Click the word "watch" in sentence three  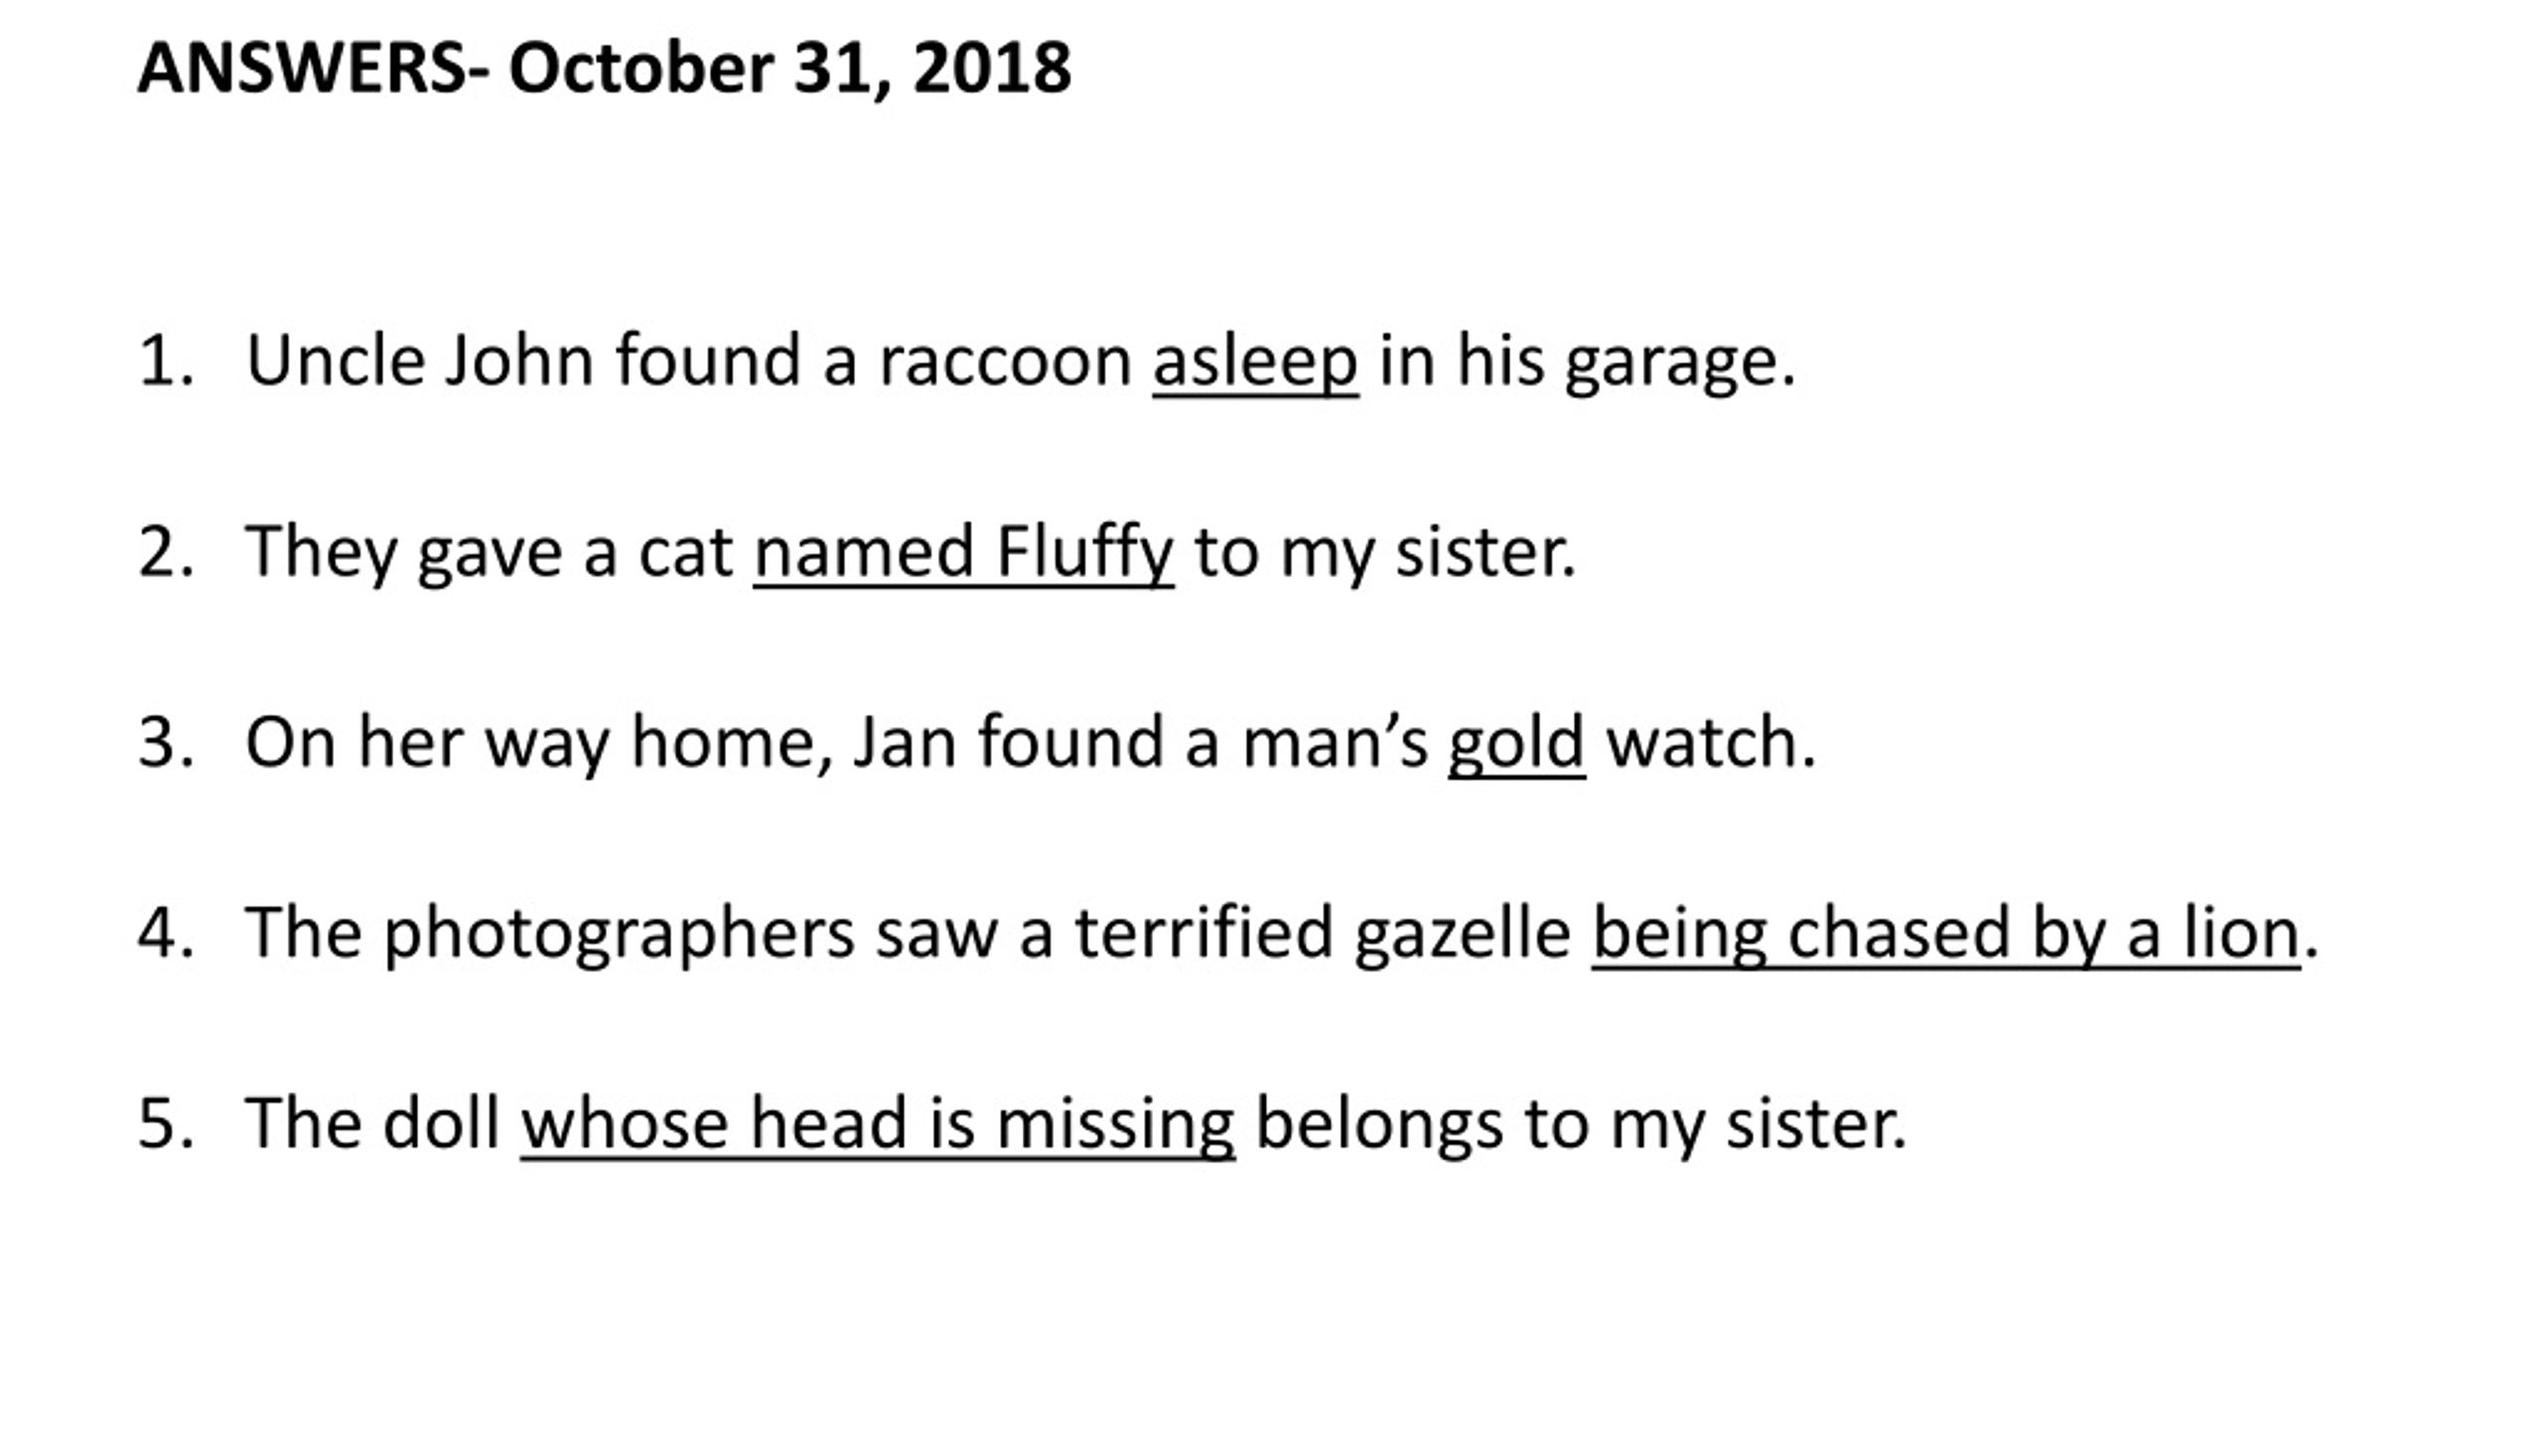(x=1701, y=742)
